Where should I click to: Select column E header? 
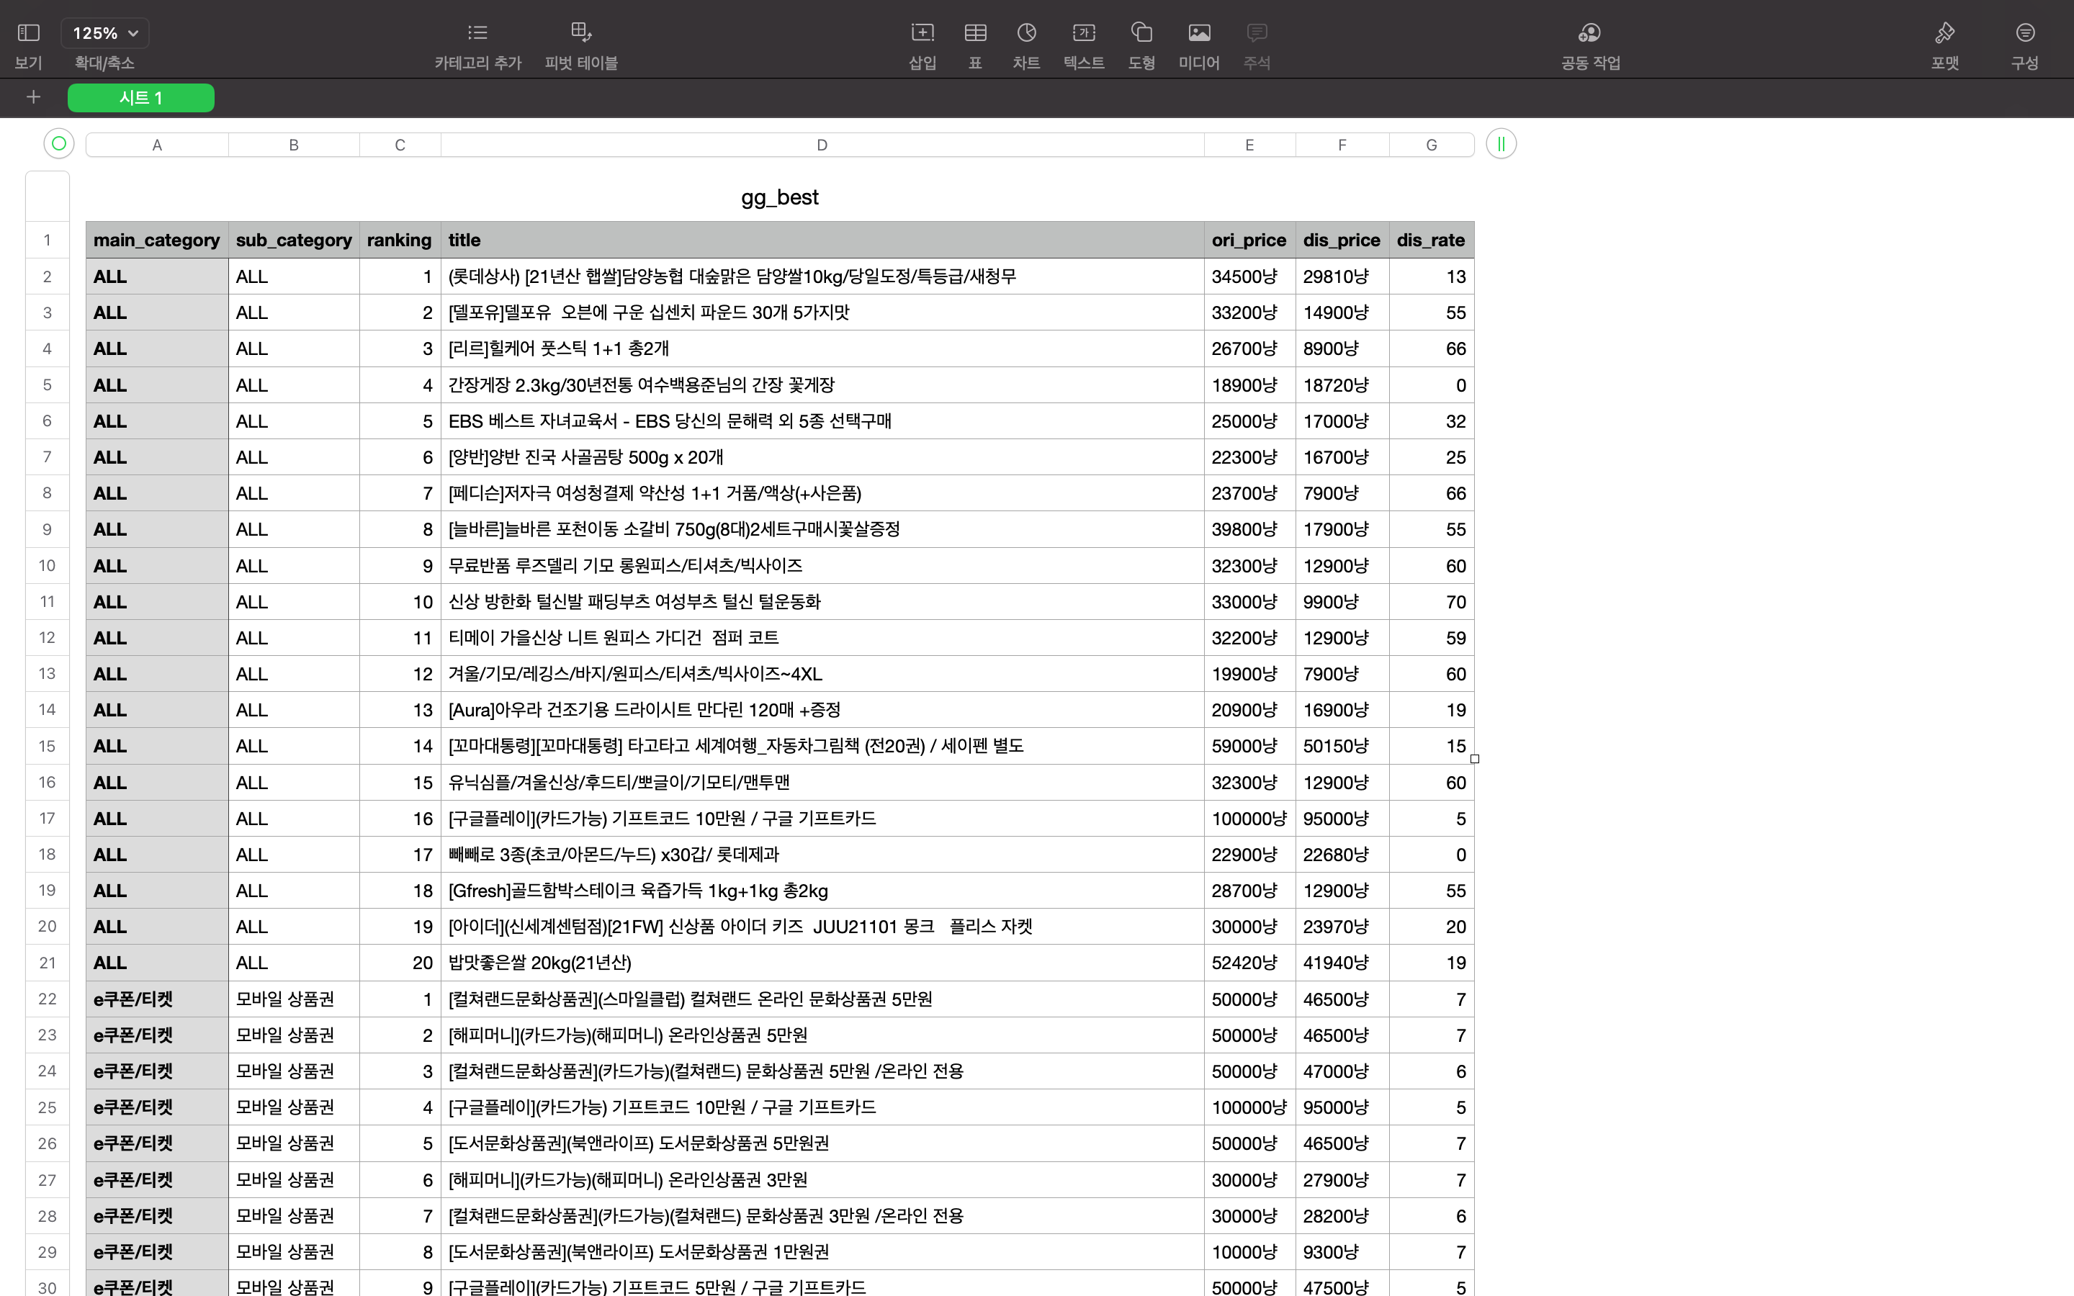coord(1249,145)
